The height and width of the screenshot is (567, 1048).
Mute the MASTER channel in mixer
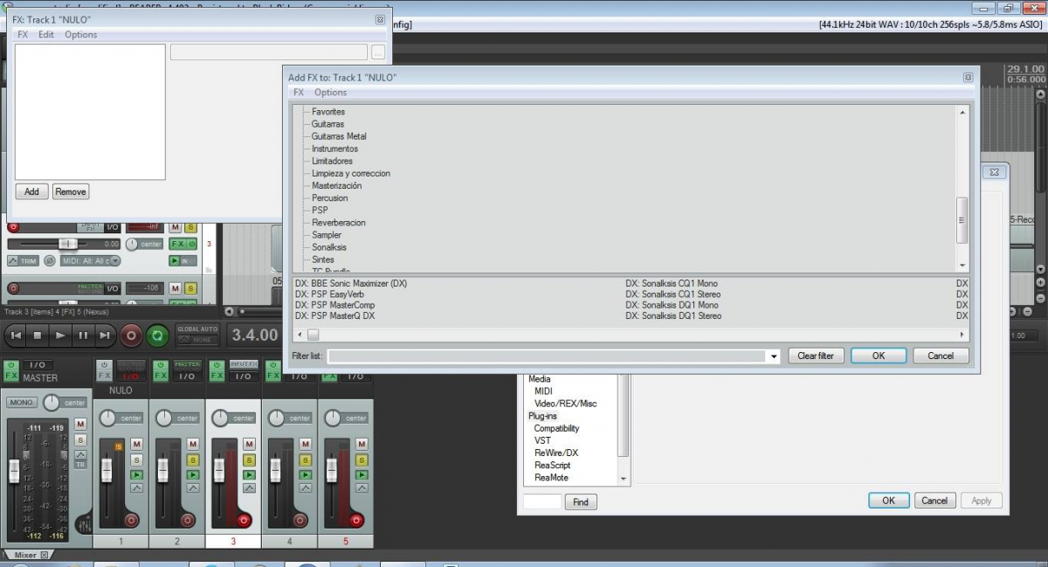pyautogui.click(x=80, y=424)
